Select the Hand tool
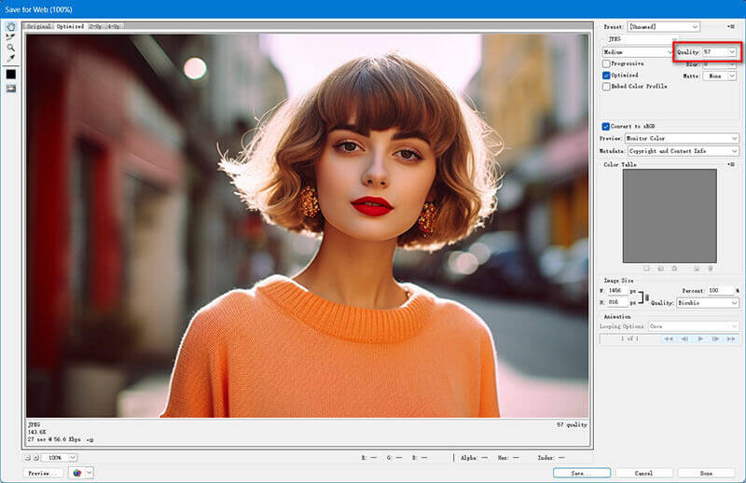 tap(11, 26)
